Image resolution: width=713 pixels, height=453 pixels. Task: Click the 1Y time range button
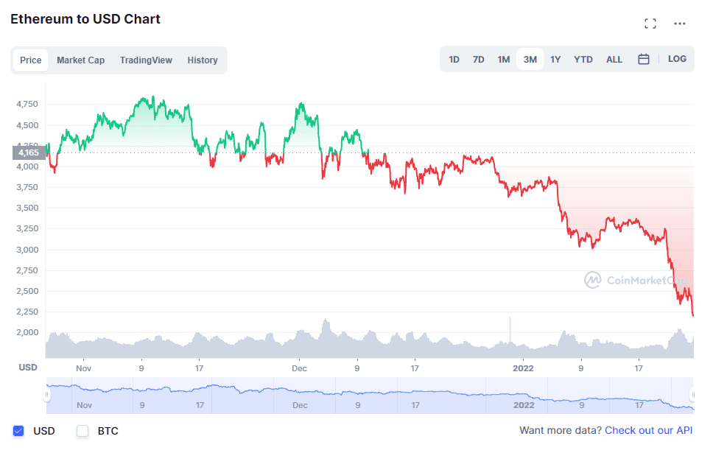pyautogui.click(x=555, y=59)
